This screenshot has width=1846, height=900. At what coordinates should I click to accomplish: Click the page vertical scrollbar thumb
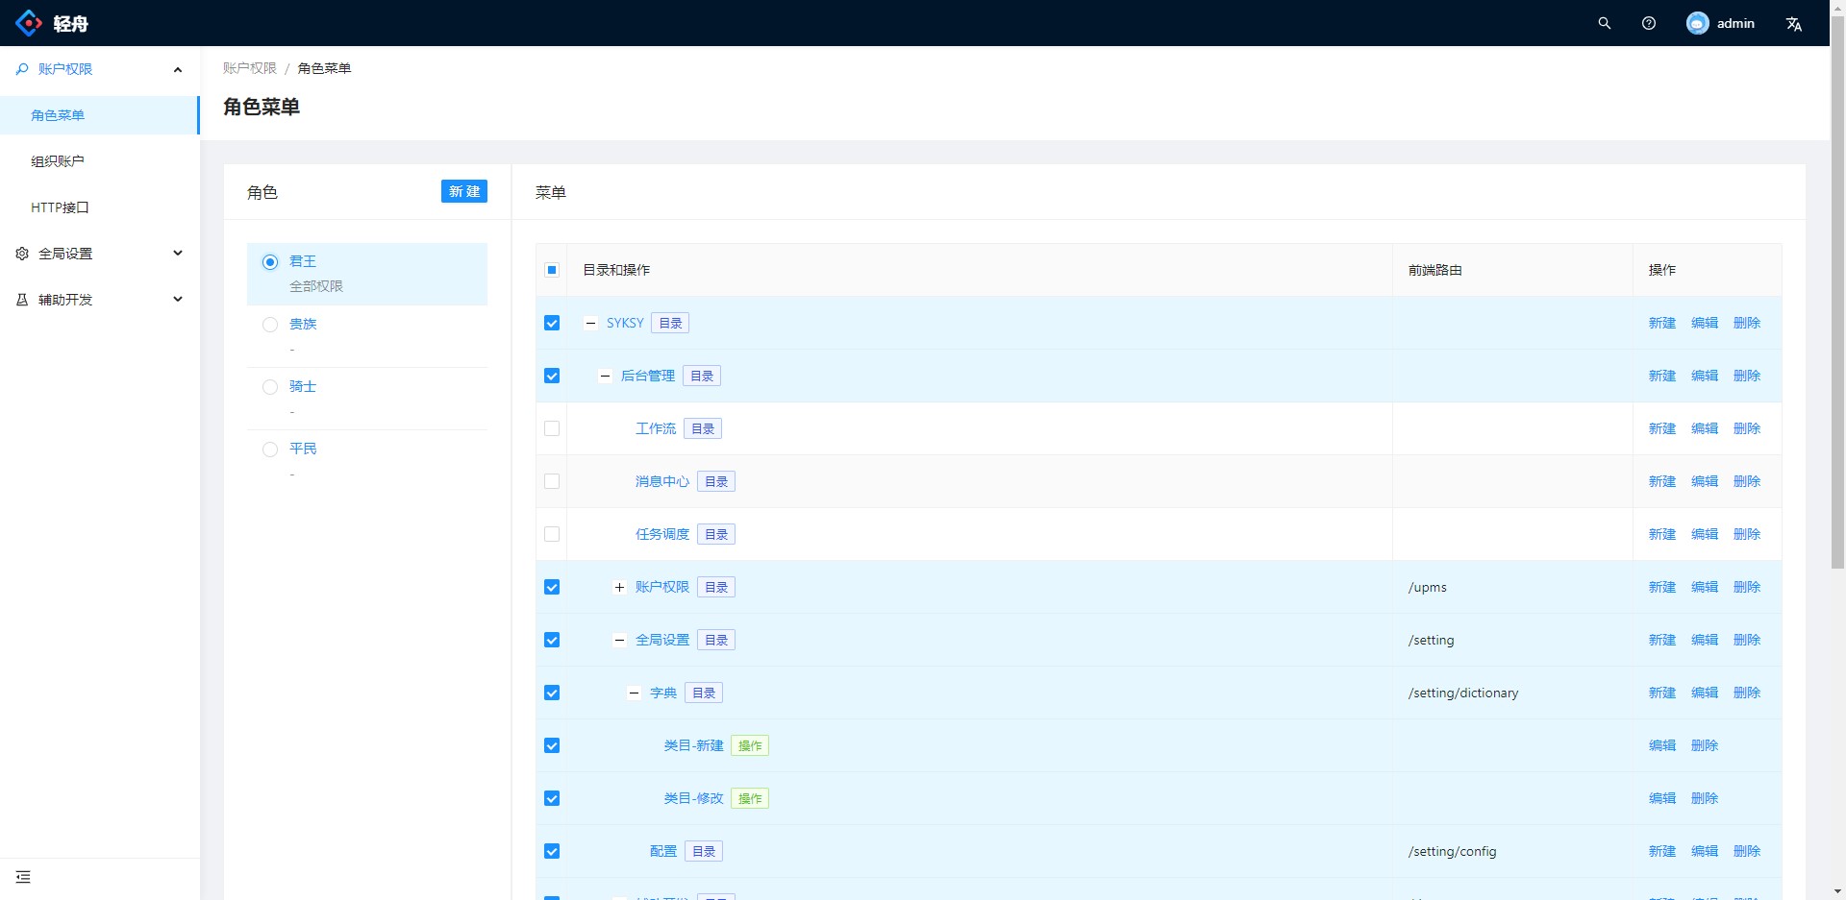pyautogui.click(x=1837, y=292)
